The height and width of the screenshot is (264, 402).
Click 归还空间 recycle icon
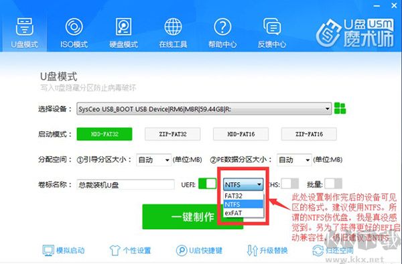318,251
